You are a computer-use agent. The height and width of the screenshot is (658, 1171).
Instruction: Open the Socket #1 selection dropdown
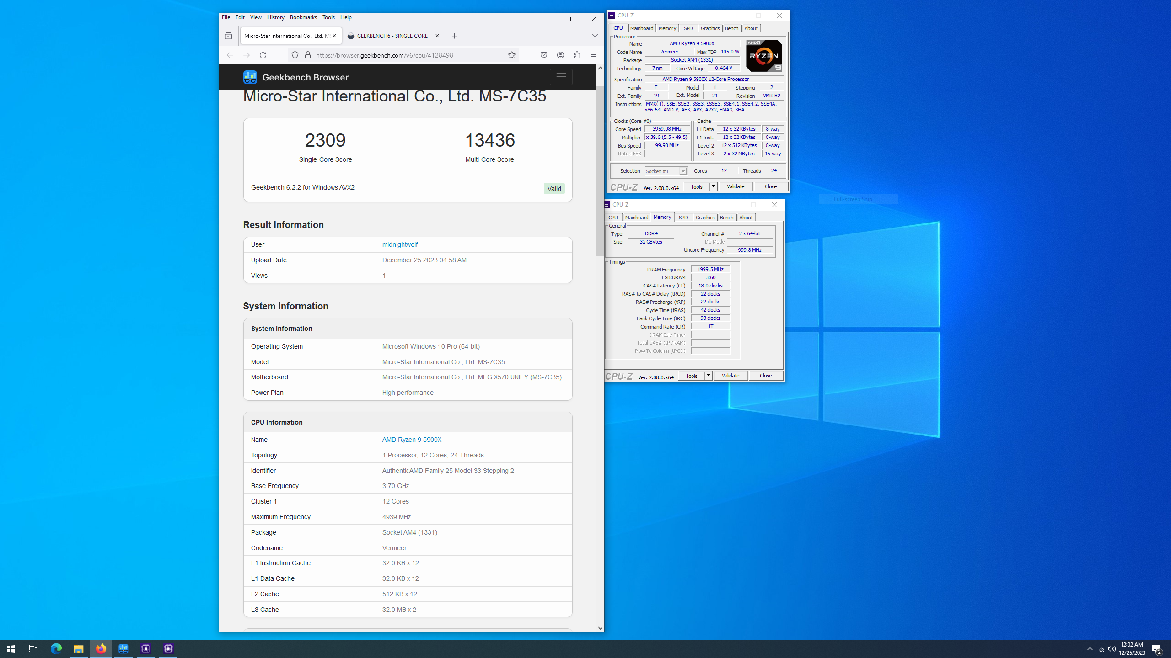666,171
